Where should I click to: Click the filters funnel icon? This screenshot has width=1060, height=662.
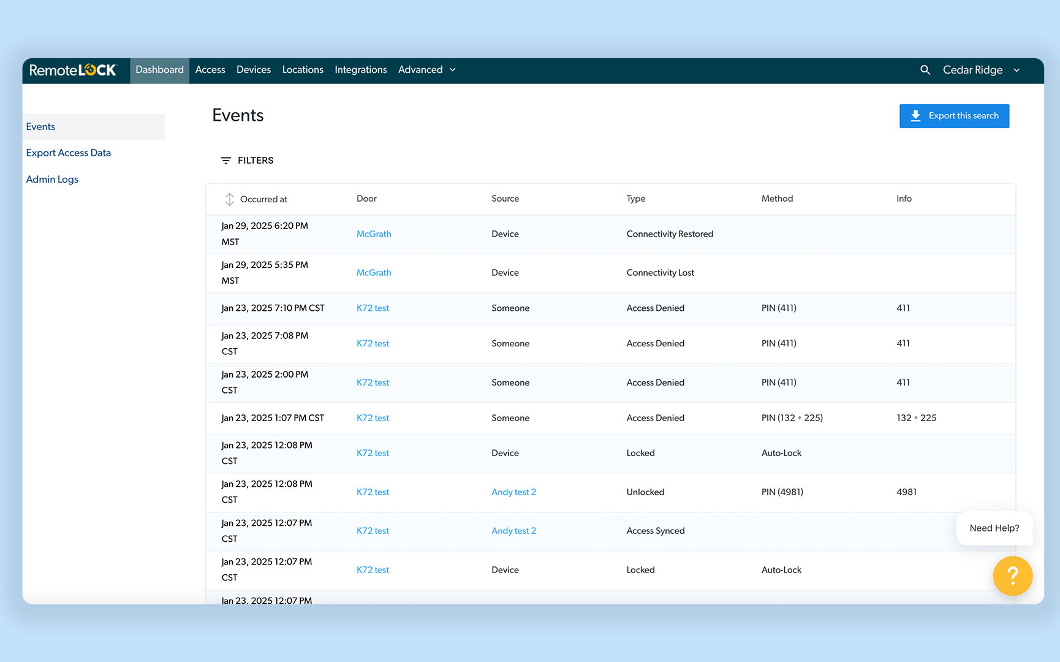[225, 161]
